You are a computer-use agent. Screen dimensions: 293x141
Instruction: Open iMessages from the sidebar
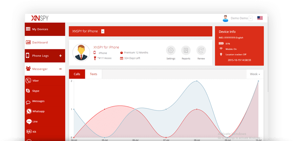38,101
